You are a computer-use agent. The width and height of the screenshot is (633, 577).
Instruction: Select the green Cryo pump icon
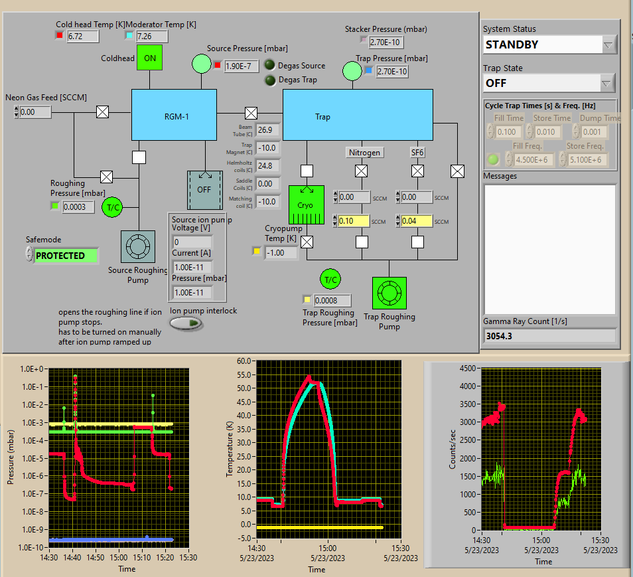pyautogui.click(x=306, y=205)
